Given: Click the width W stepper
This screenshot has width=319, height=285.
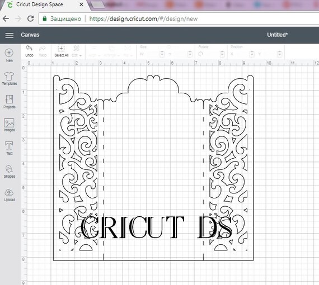Looking at the screenshot, I should pyautogui.click(x=162, y=54).
